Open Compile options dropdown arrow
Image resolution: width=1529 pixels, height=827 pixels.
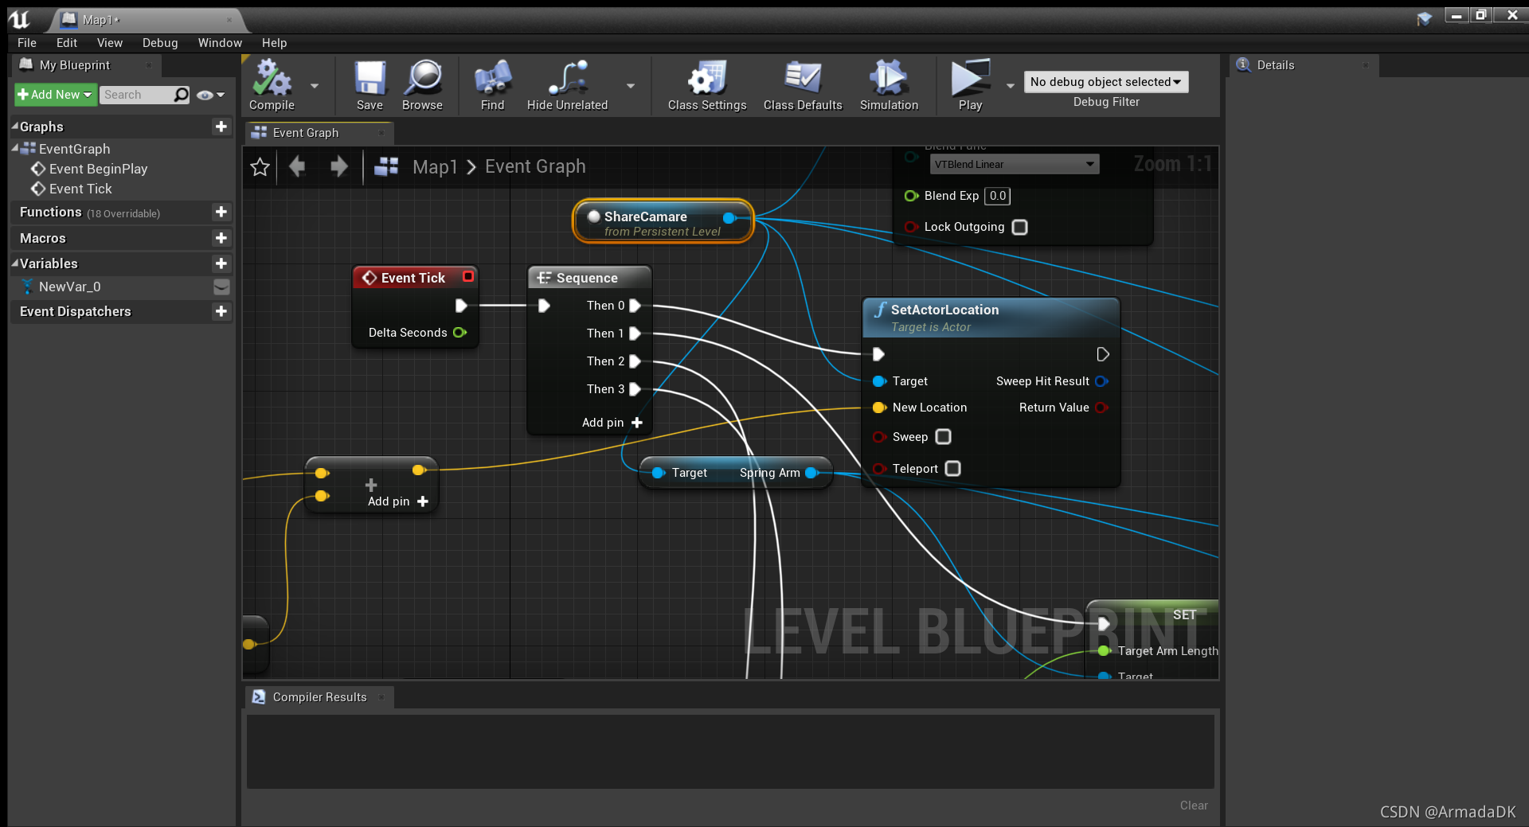point(315,86)
